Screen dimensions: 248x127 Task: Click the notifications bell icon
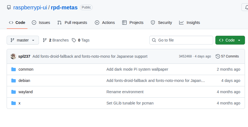click(x=246, y=7)
